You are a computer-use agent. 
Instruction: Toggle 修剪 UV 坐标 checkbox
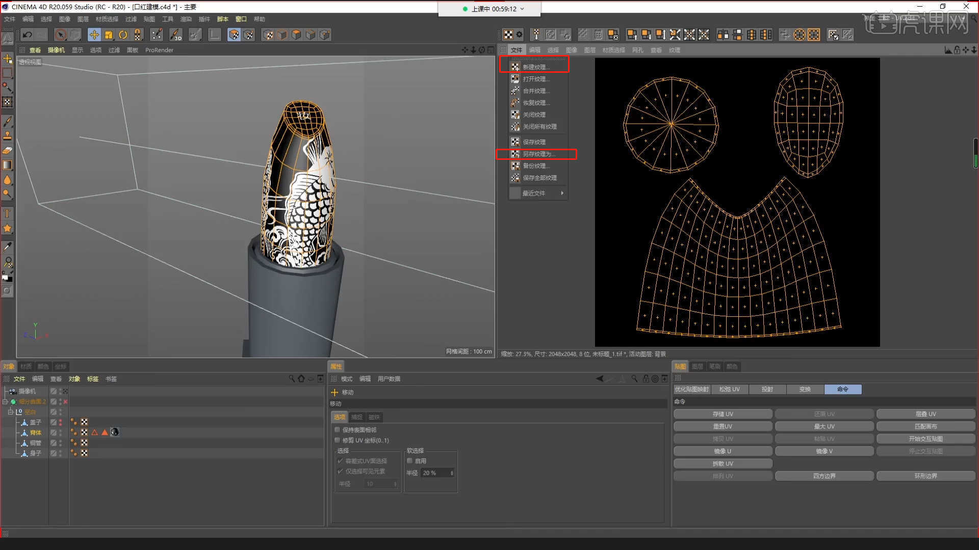337,440
